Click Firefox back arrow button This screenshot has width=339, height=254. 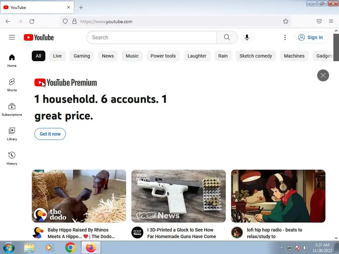coord(8,21)
